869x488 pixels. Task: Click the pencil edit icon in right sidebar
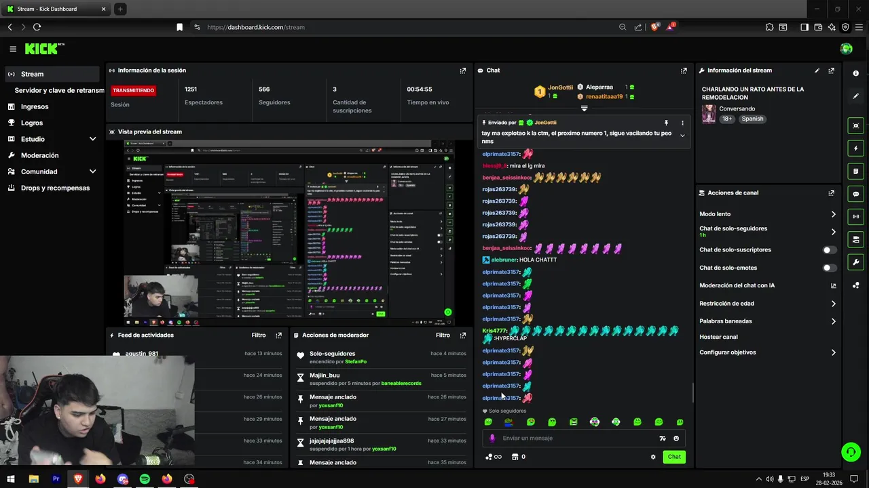tap(855, 96)
